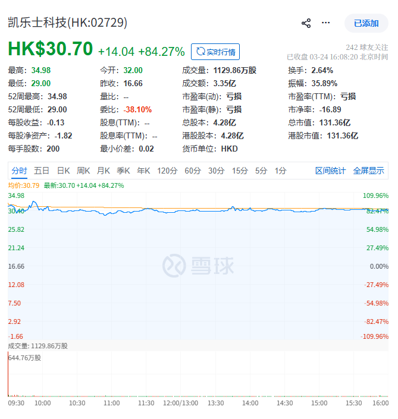Click the 每股收益 value -0.13

point(56,122)
